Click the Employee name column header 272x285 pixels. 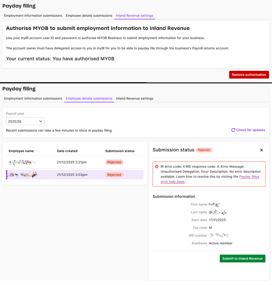tap(21, 151)
